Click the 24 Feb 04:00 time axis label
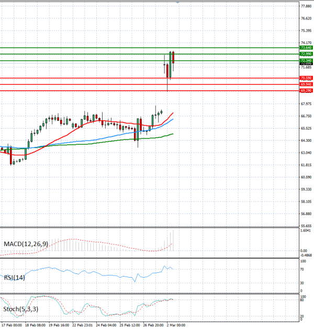 pos(107,325)
